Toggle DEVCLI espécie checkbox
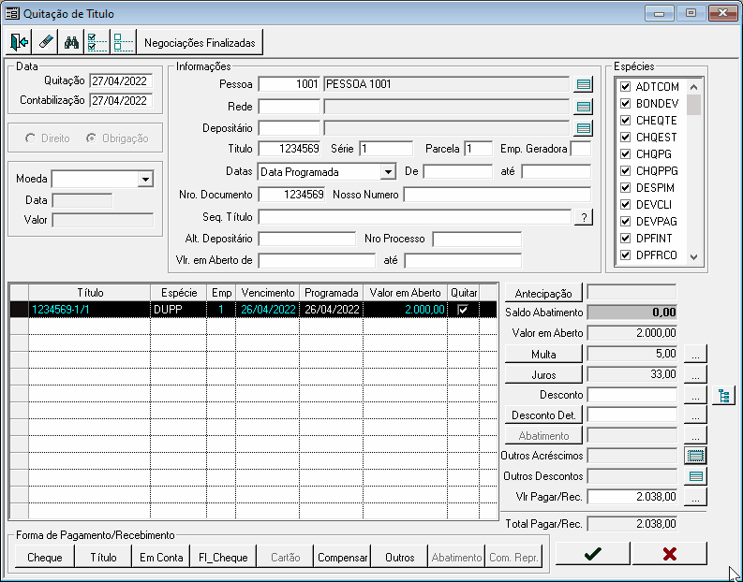Screen dimensions: 743x582 626,204
